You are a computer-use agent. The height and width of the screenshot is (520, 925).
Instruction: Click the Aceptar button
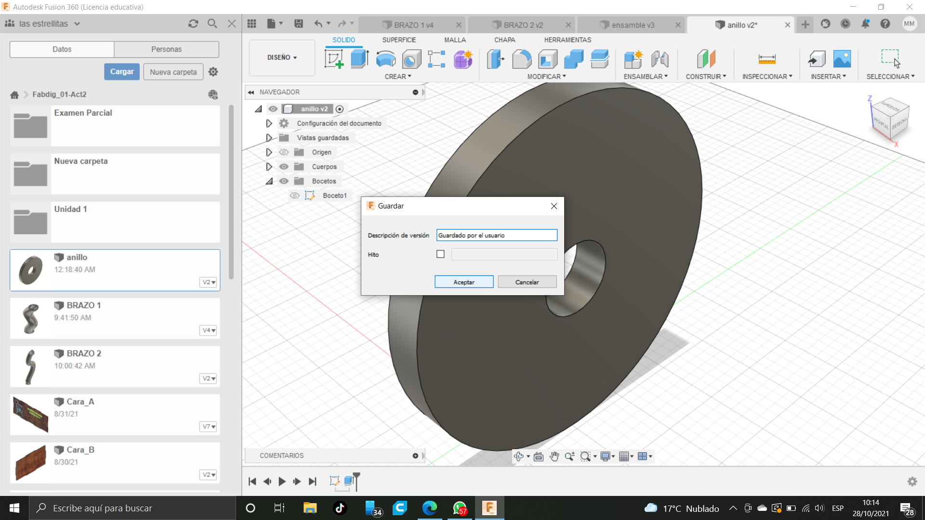tap(463, 282)
